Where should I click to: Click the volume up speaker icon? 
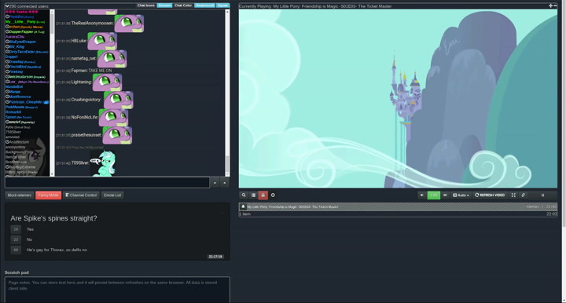445,195
